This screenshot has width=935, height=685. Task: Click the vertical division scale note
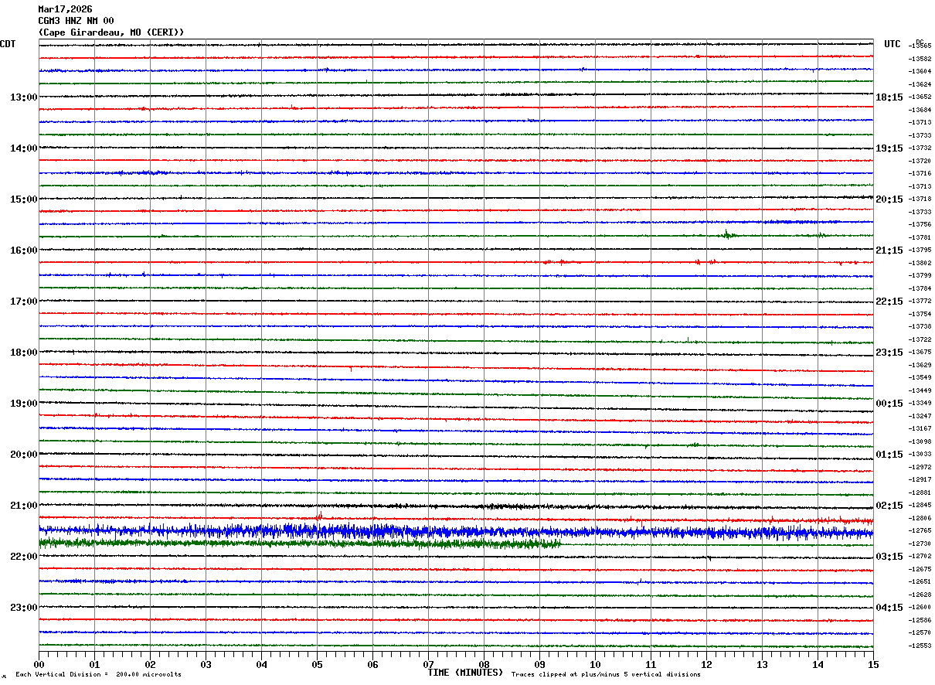[98, 675]
